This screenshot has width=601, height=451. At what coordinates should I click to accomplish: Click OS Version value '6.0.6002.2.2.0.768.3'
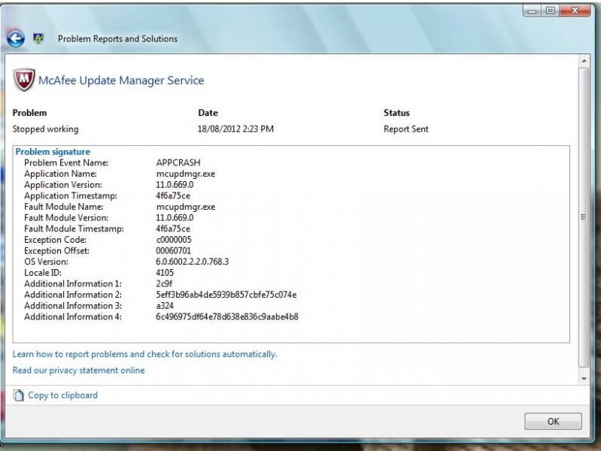[x=193, y=262]
